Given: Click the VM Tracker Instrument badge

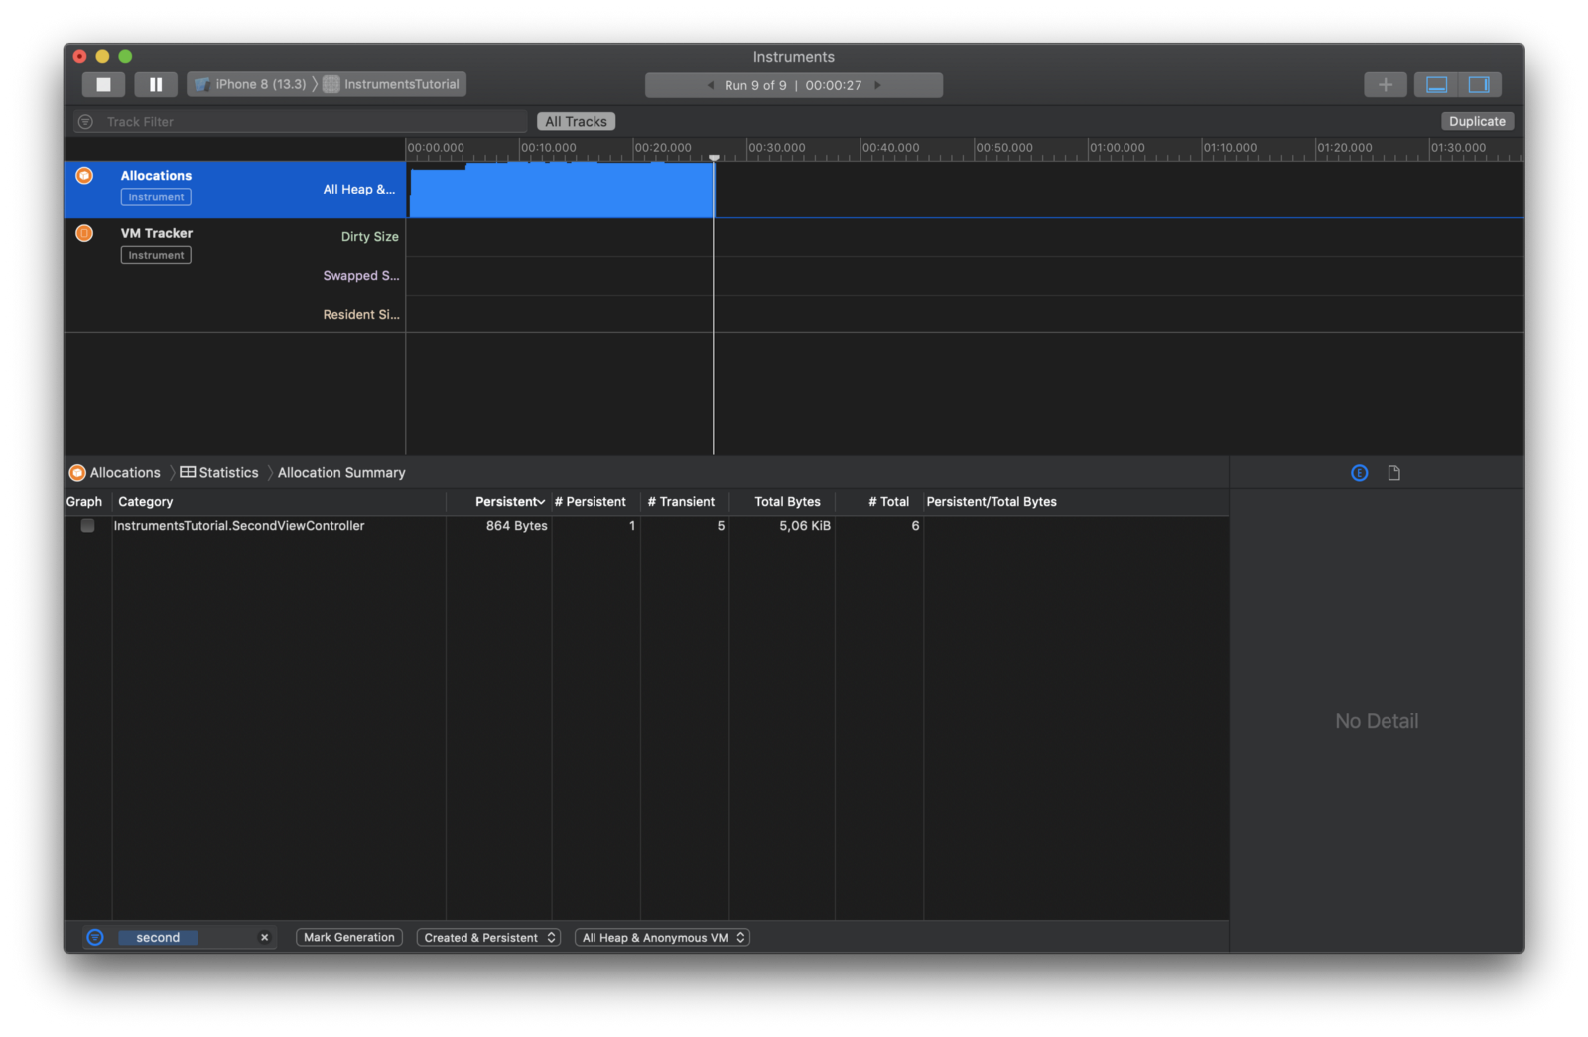Looking at the screenshot, I should pos(156,256).
